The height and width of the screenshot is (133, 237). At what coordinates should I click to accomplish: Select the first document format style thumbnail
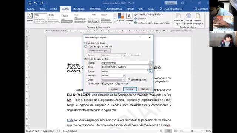[x=41, y=18]
